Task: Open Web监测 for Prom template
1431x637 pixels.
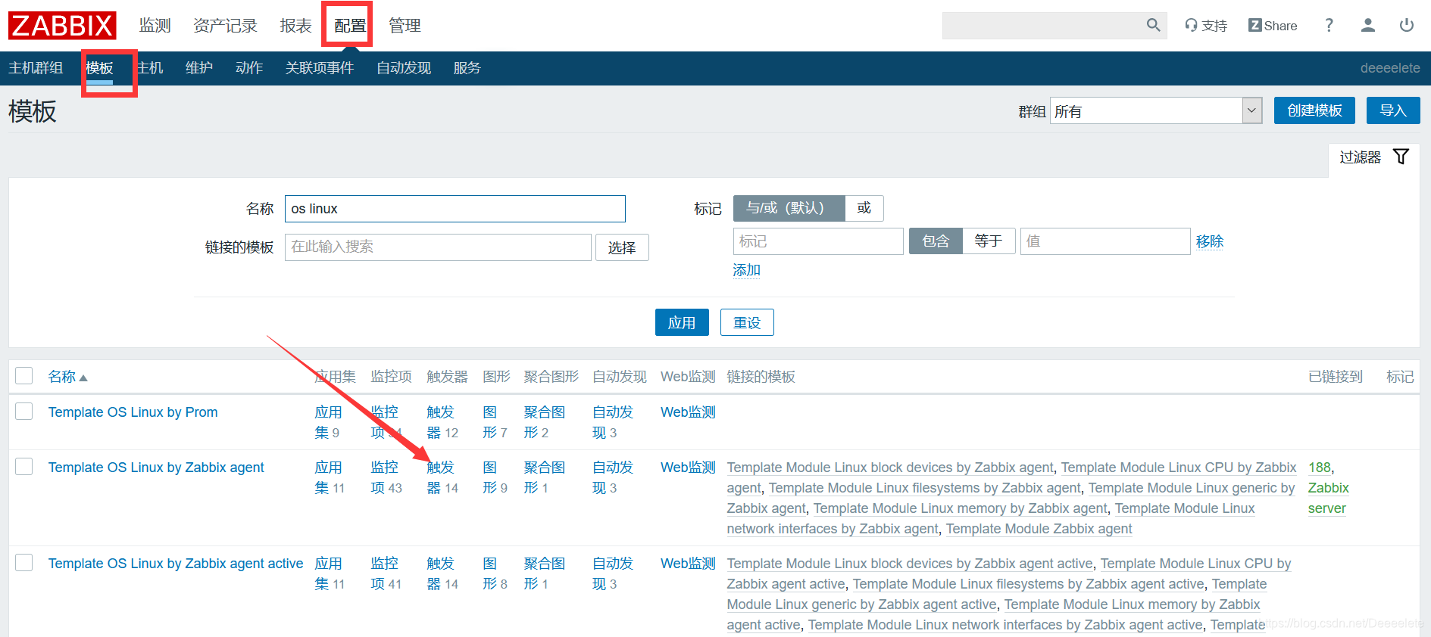Action: coord(688,412)
